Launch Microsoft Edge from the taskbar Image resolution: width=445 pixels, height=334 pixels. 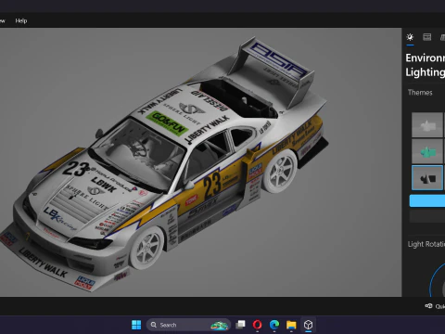[x=274, y=325]
